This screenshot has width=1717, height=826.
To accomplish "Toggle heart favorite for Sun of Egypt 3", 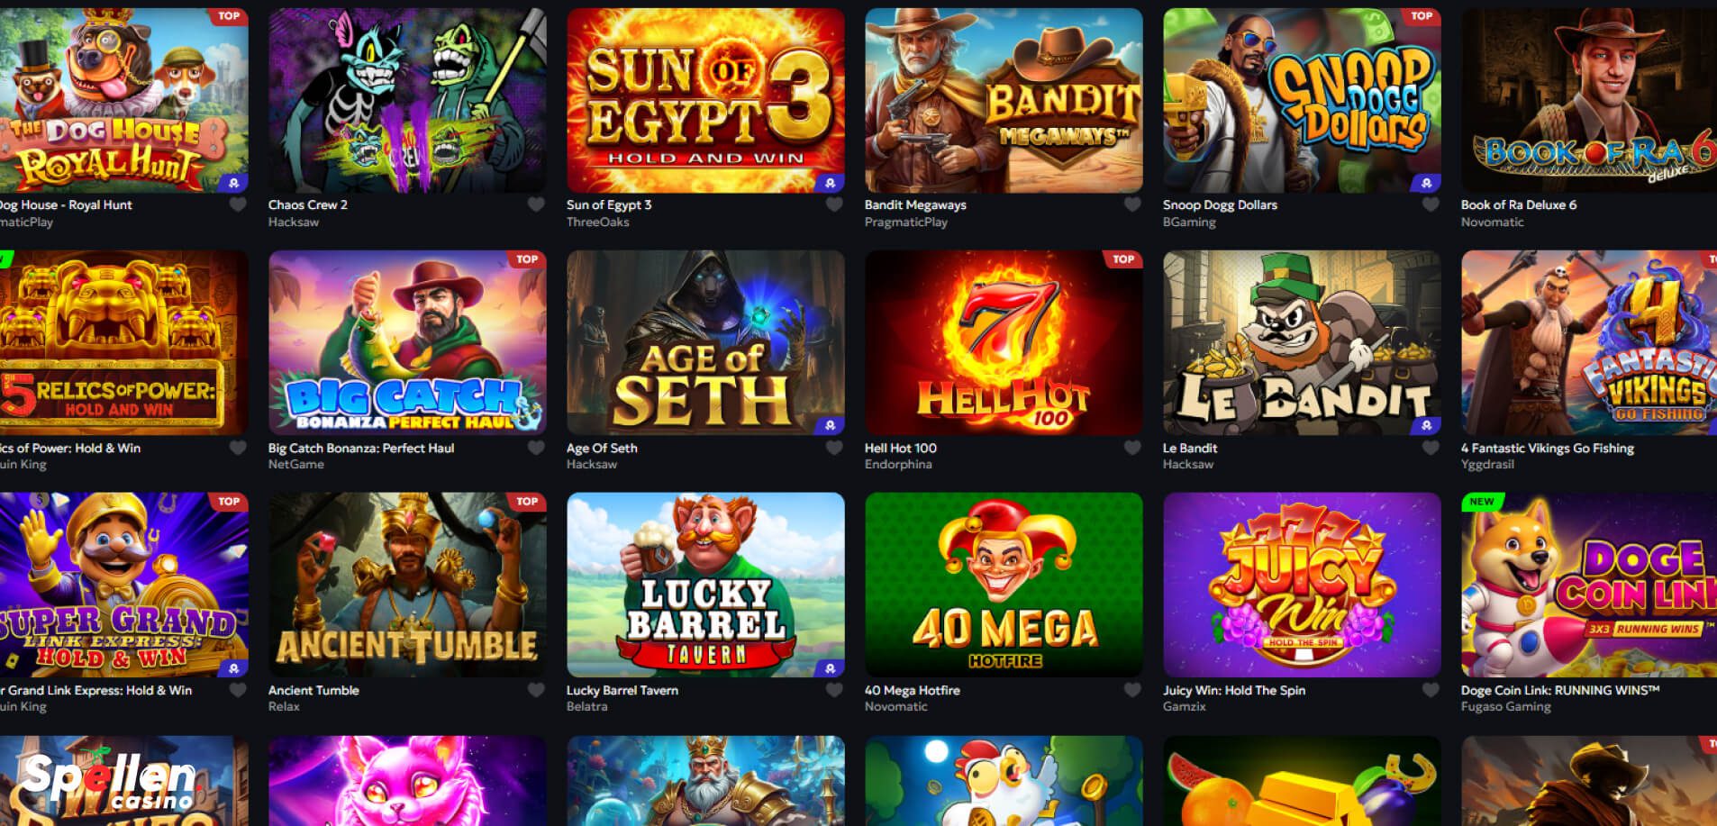I will click(834, 205).
